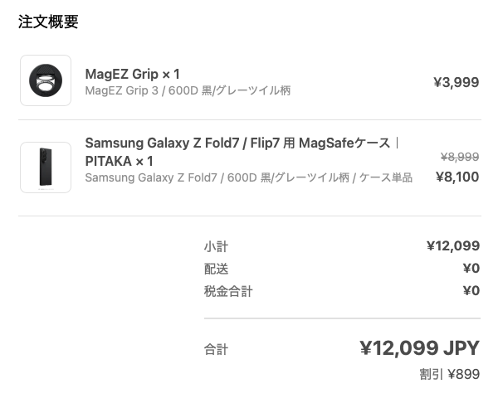Click the 税金合計 tax total label
The width and height of the screenshot is (503, 398).
(228, 291)
